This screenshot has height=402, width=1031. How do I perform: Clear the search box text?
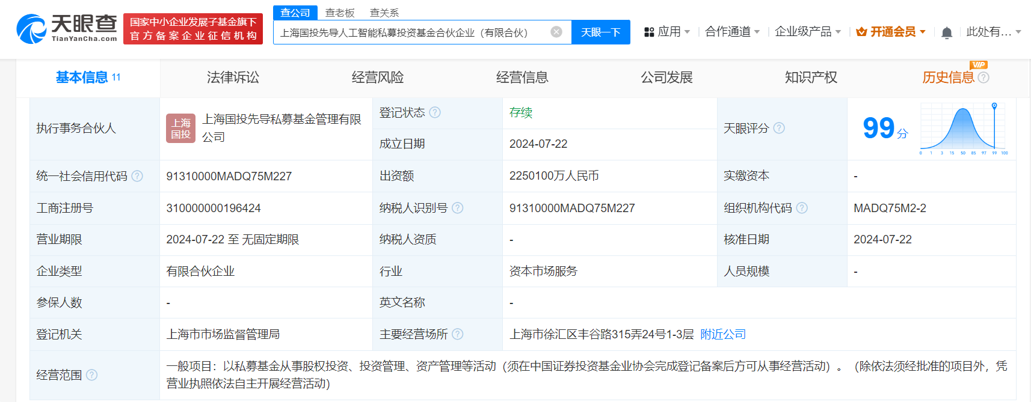pyautogui.click(x=556, y=32)
